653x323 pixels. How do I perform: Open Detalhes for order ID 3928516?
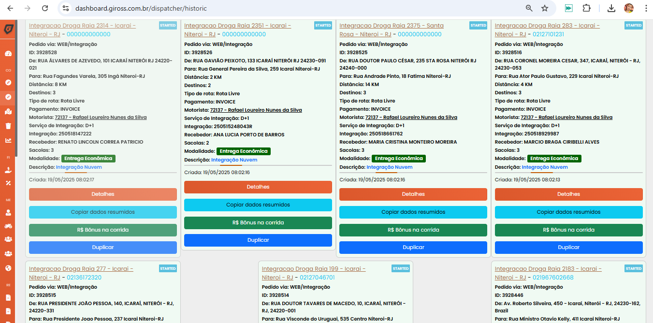tap(569, 194)
